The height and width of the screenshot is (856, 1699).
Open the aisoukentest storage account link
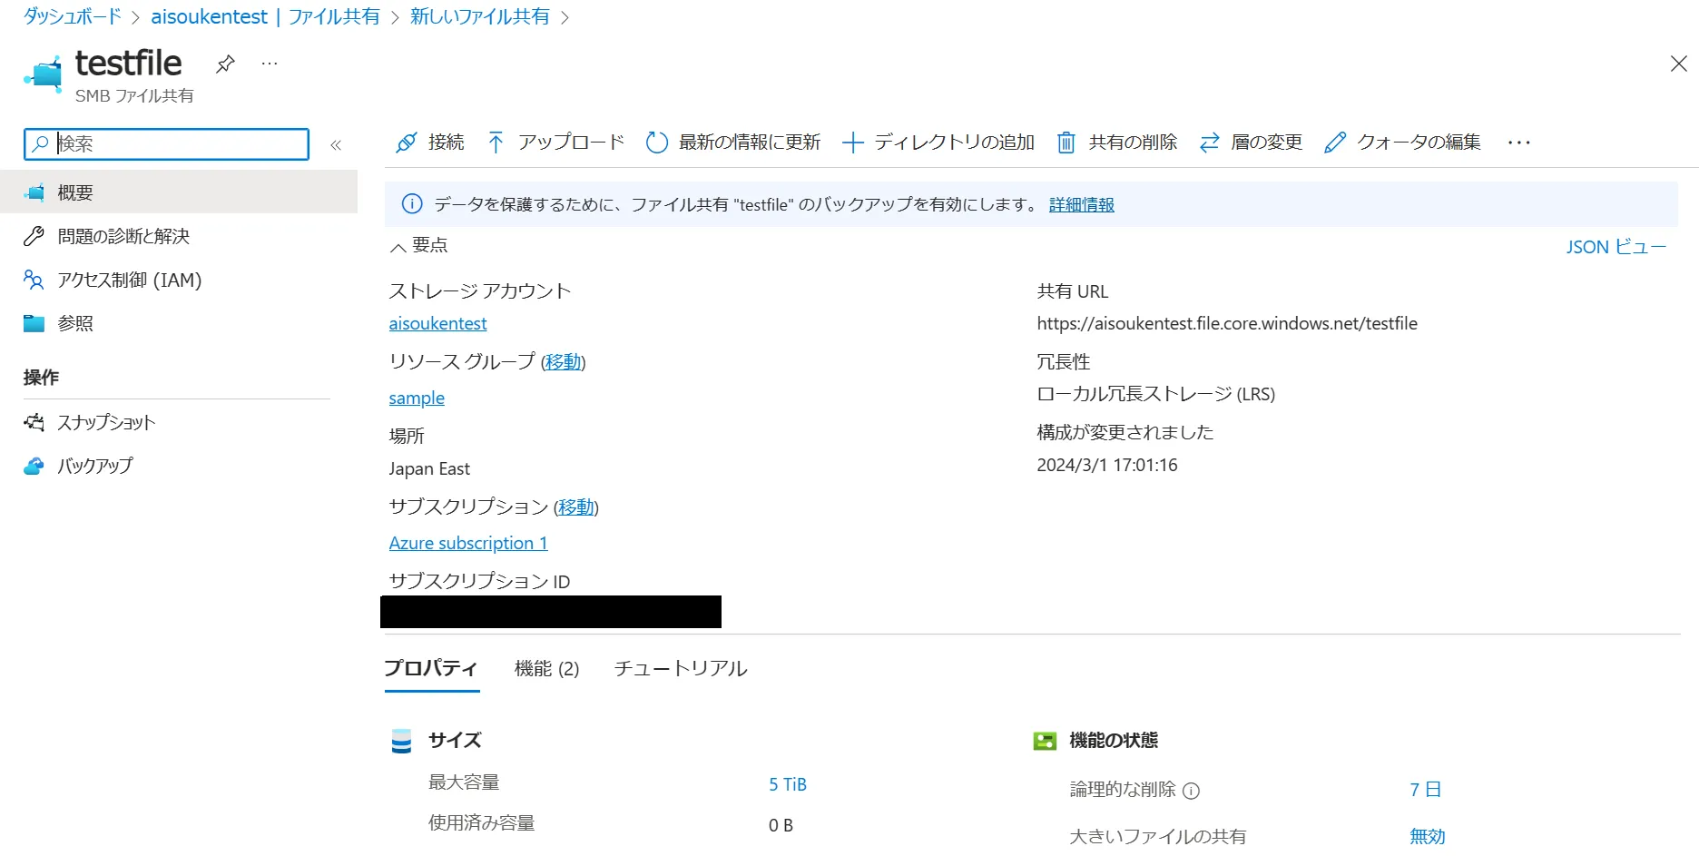point(437,323)
